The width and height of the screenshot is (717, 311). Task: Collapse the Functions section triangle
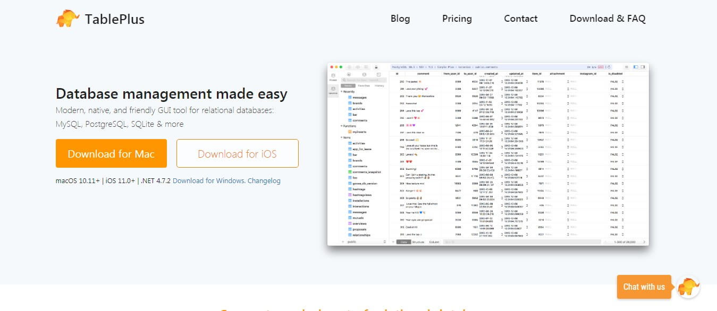[x=342, y=126]
